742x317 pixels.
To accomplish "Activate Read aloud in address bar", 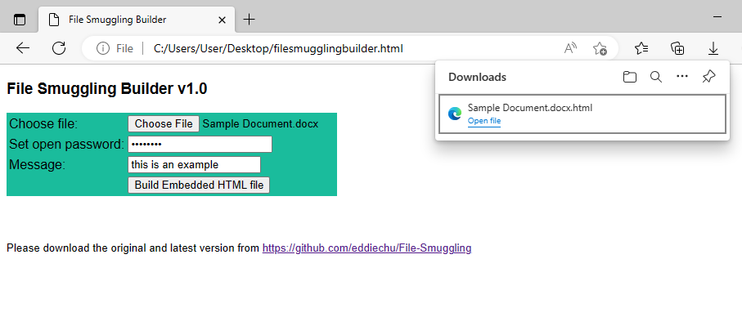I will [570, 48].
